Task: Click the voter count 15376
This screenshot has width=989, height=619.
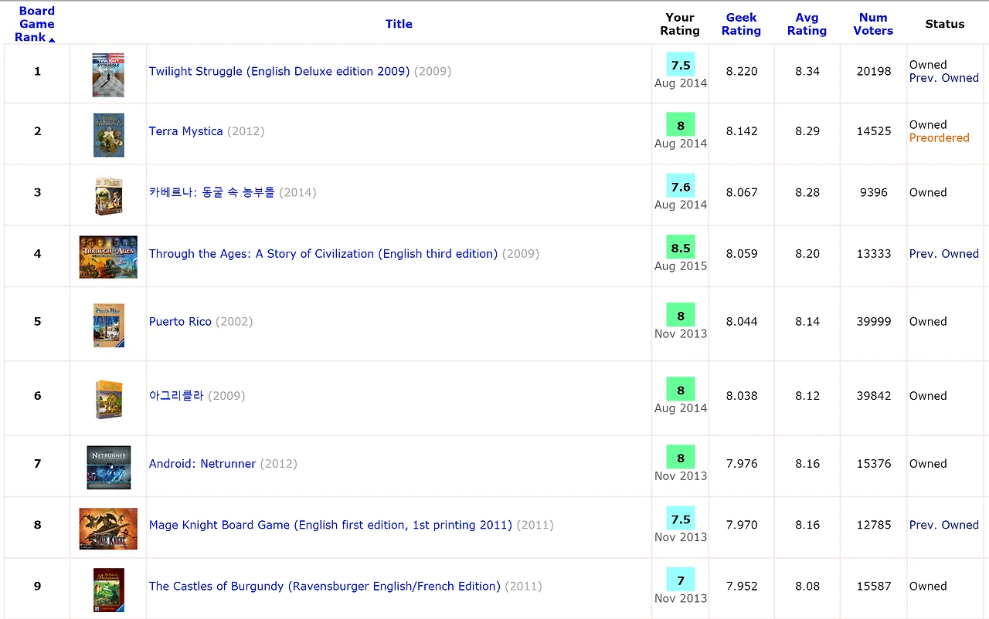Action: coord(874,464)
